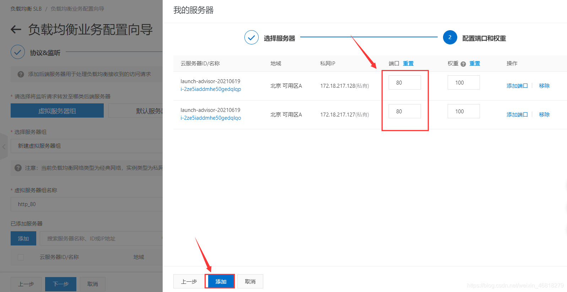Click the 172.18.217.127(私有) IP cell
The width and height of the screenshot is (567, 292).
click(345, 114)
